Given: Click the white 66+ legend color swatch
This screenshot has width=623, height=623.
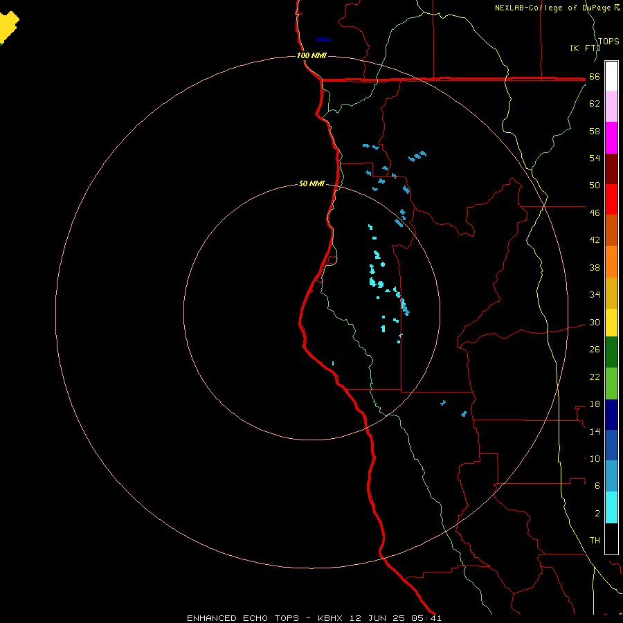Looking at the screenshot, I should click(611, 76).
